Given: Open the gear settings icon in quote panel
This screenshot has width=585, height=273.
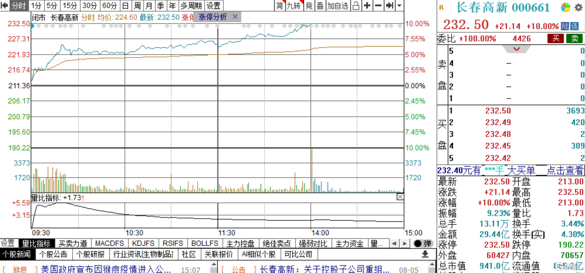Looking at the screenshot, I should [578, 7].
